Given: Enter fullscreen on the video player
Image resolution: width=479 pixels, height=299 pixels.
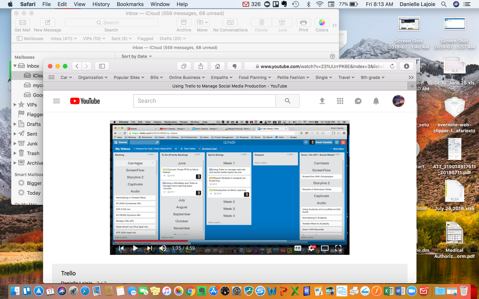Looking at the screenshot, I should (338, 248).
